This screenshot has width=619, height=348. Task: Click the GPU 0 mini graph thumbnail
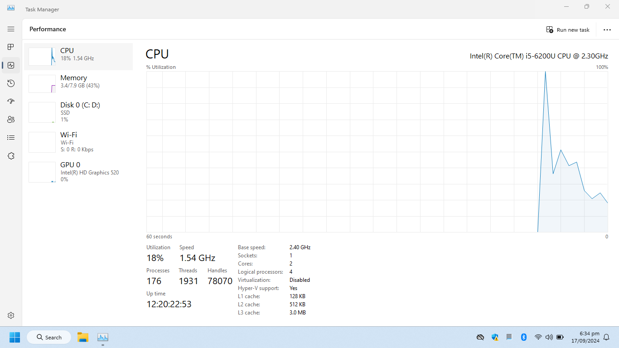pos(42,172)
